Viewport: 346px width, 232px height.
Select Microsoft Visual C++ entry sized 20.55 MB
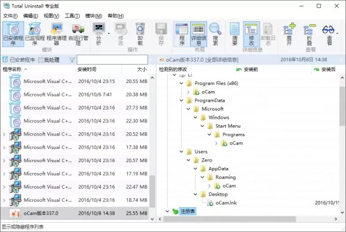75,81
